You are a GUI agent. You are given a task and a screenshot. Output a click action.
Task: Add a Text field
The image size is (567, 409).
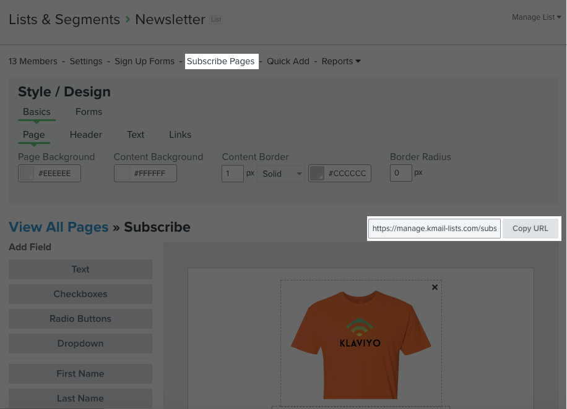[80, 269]
